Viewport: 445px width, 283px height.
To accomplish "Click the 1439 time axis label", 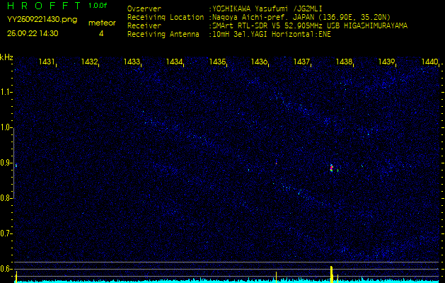I will click(387, 62).
